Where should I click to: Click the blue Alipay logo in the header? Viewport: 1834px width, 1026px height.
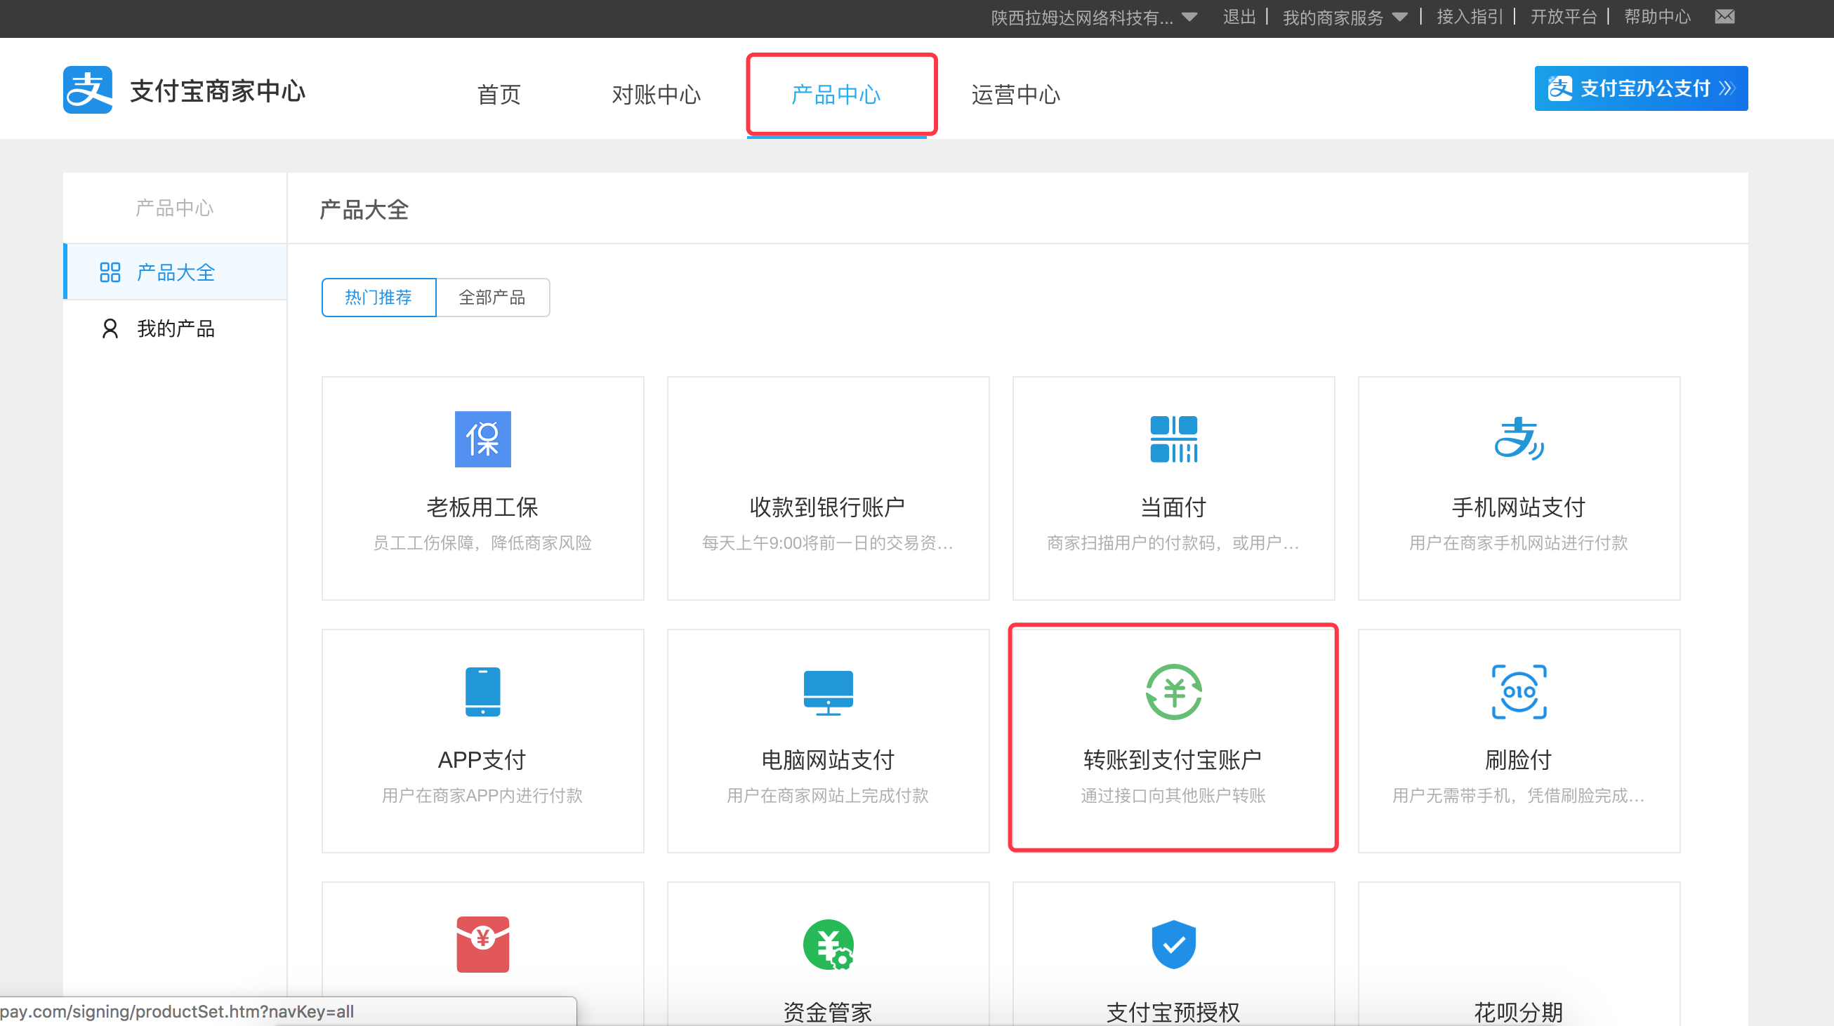tap(88, 90)
